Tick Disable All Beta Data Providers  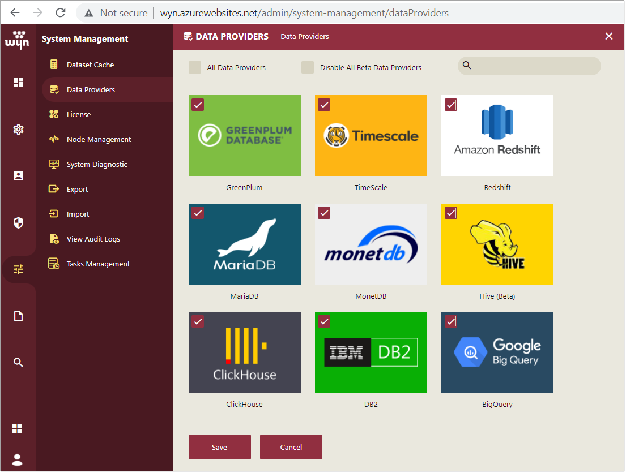[x=308, y=67]
